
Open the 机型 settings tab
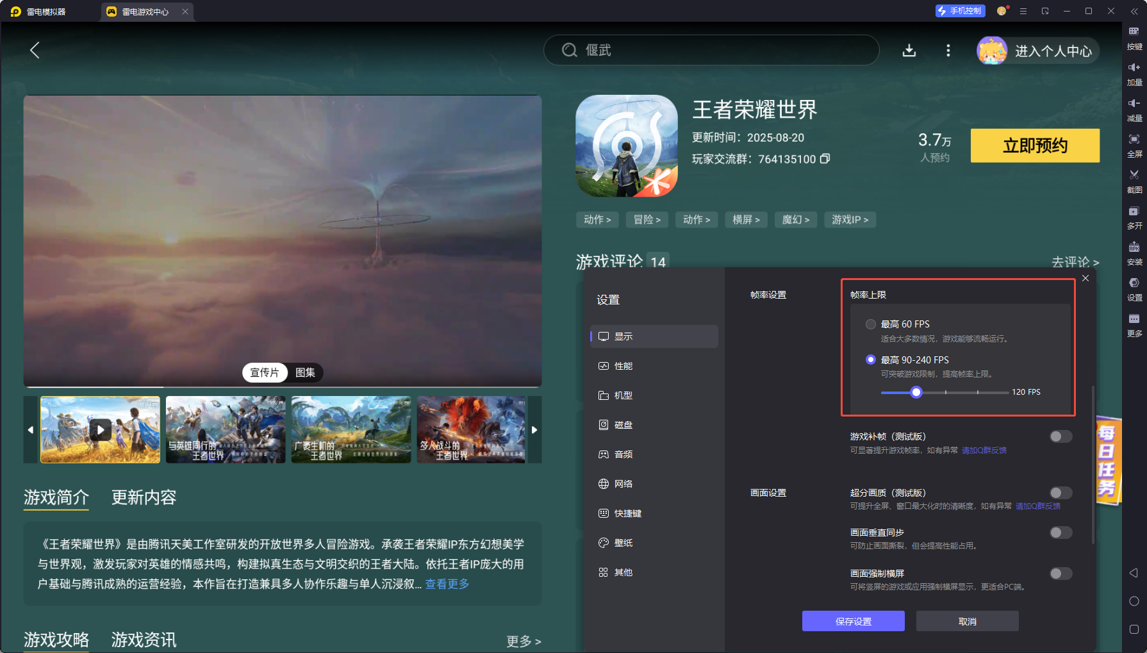point(654,395)
